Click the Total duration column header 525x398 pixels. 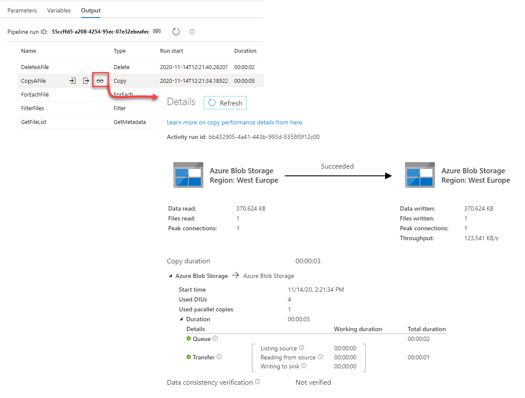427,329
